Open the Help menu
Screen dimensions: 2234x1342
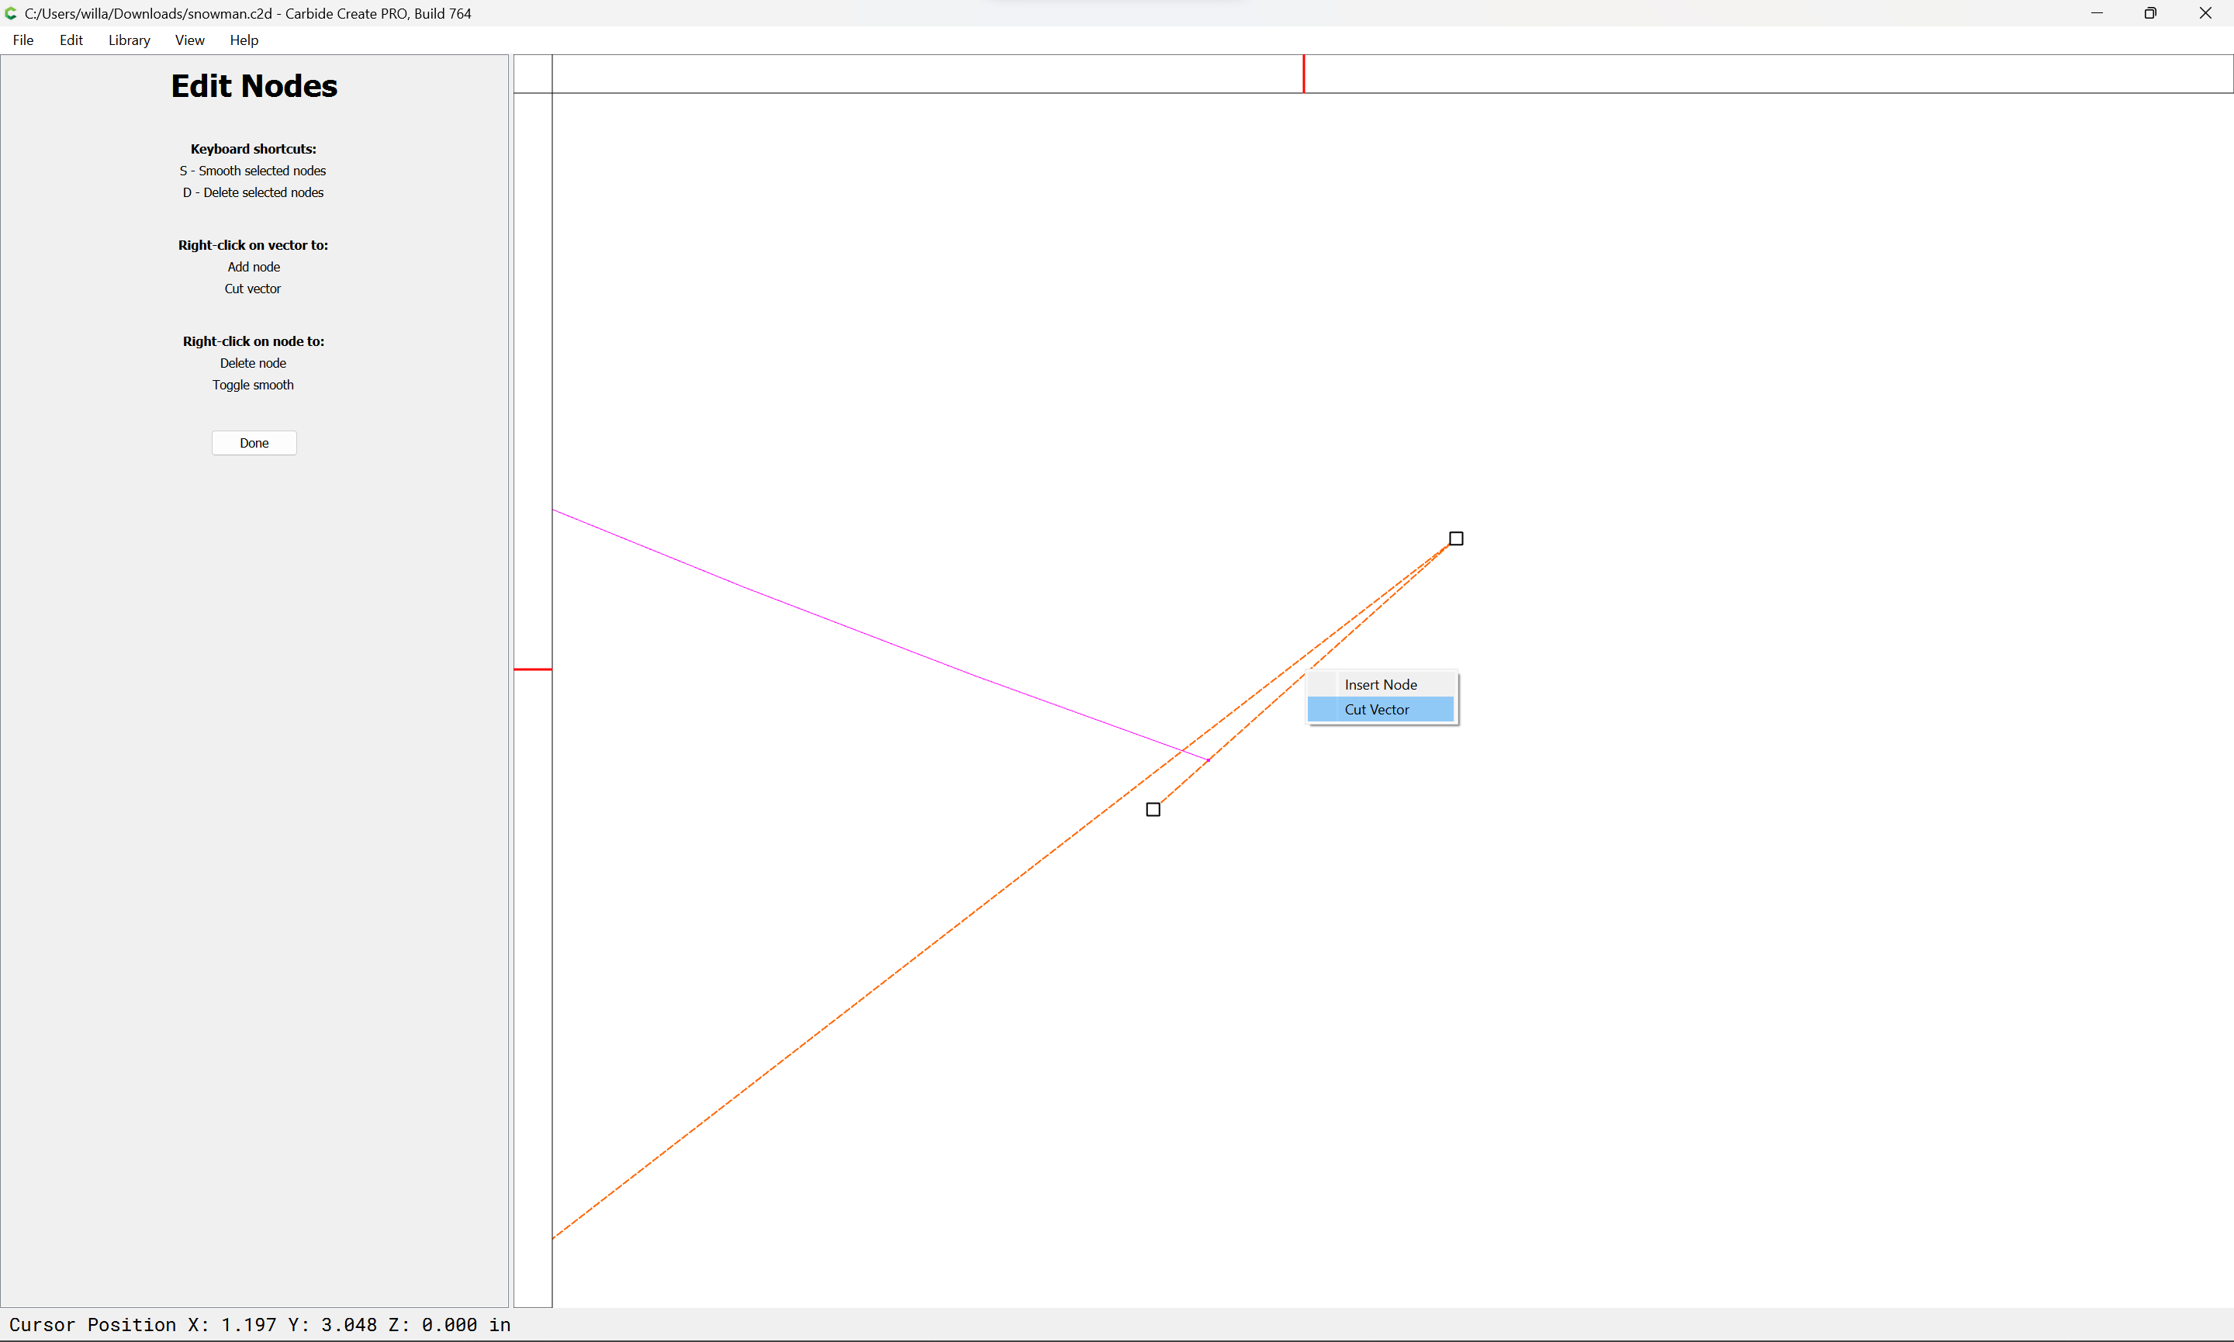tap(244, 40)
